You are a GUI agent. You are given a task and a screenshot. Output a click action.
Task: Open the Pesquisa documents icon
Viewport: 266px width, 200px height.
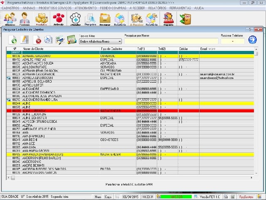click(x=90, y=19)
